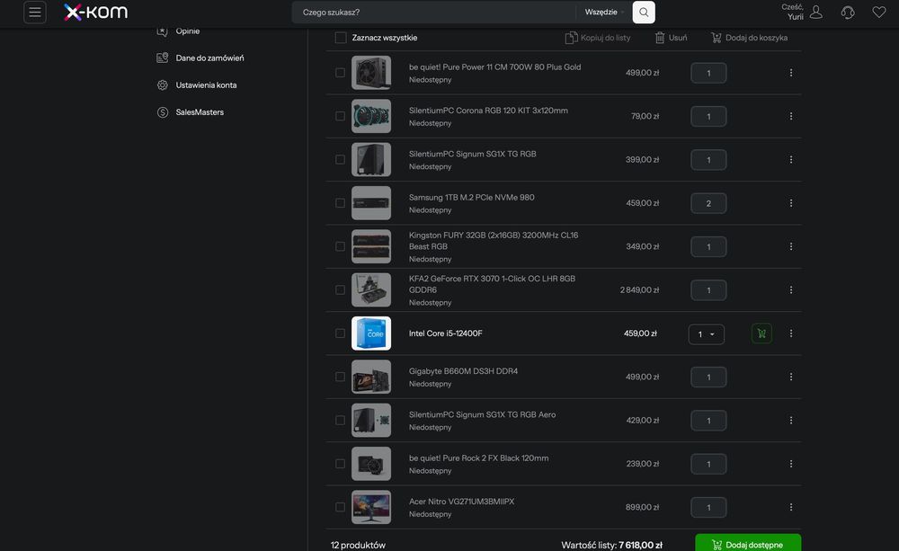Viewport: 899px width, 551px height.
Task: Click Dodaj do koszyka cart icon
Action: (x=717, y=38)
